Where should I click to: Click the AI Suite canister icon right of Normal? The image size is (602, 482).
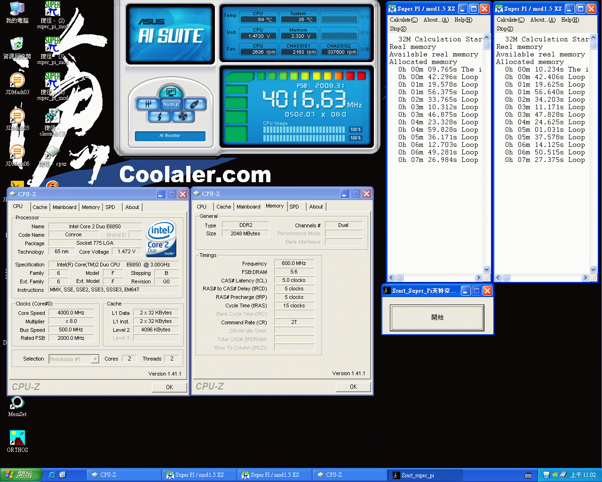pos(195,104)
